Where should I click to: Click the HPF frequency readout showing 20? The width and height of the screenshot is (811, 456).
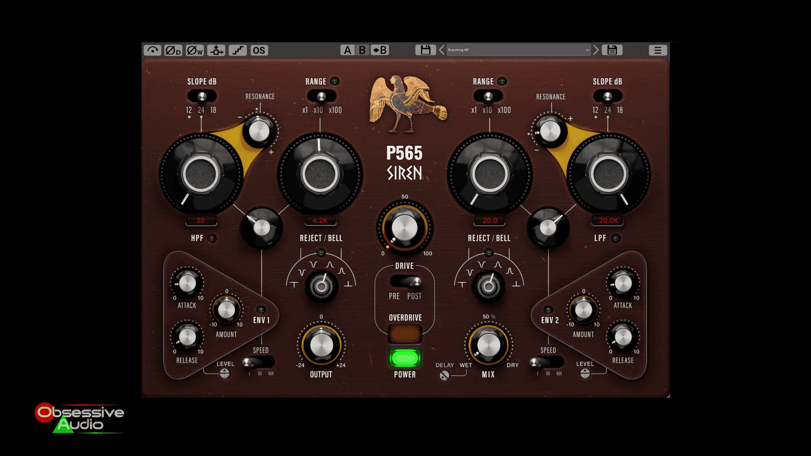tap(201, 220)
